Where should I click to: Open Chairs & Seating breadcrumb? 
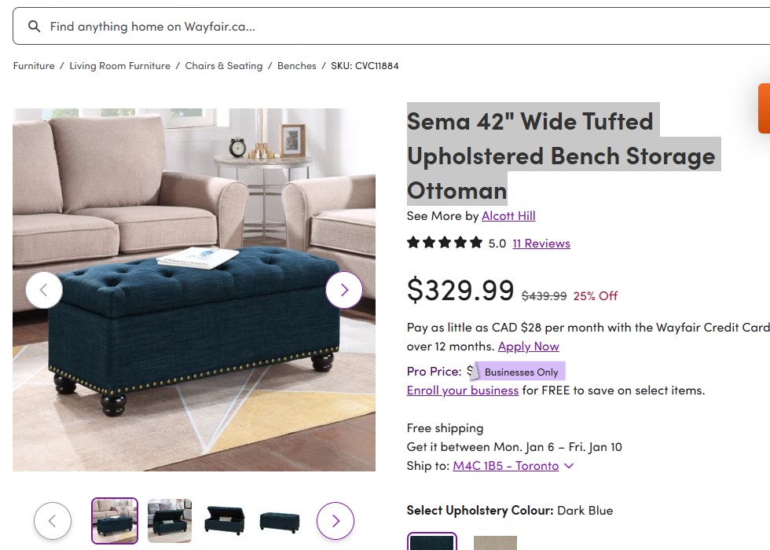coord(224,66)
